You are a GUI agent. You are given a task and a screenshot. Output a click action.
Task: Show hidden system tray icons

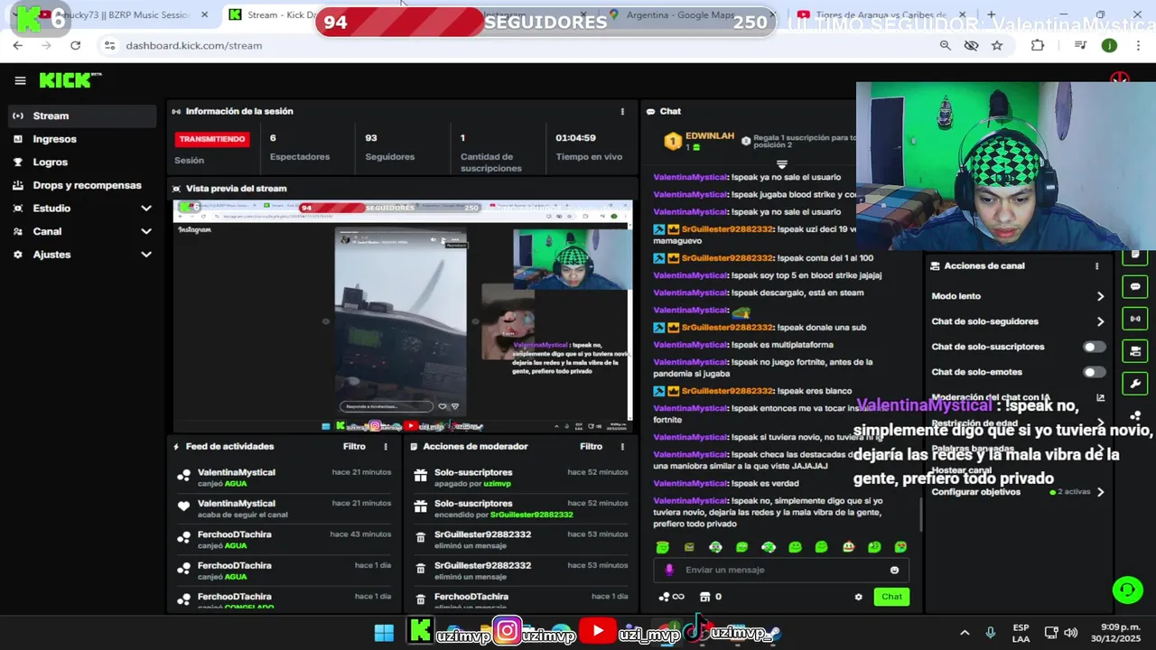tap(965, 633)
